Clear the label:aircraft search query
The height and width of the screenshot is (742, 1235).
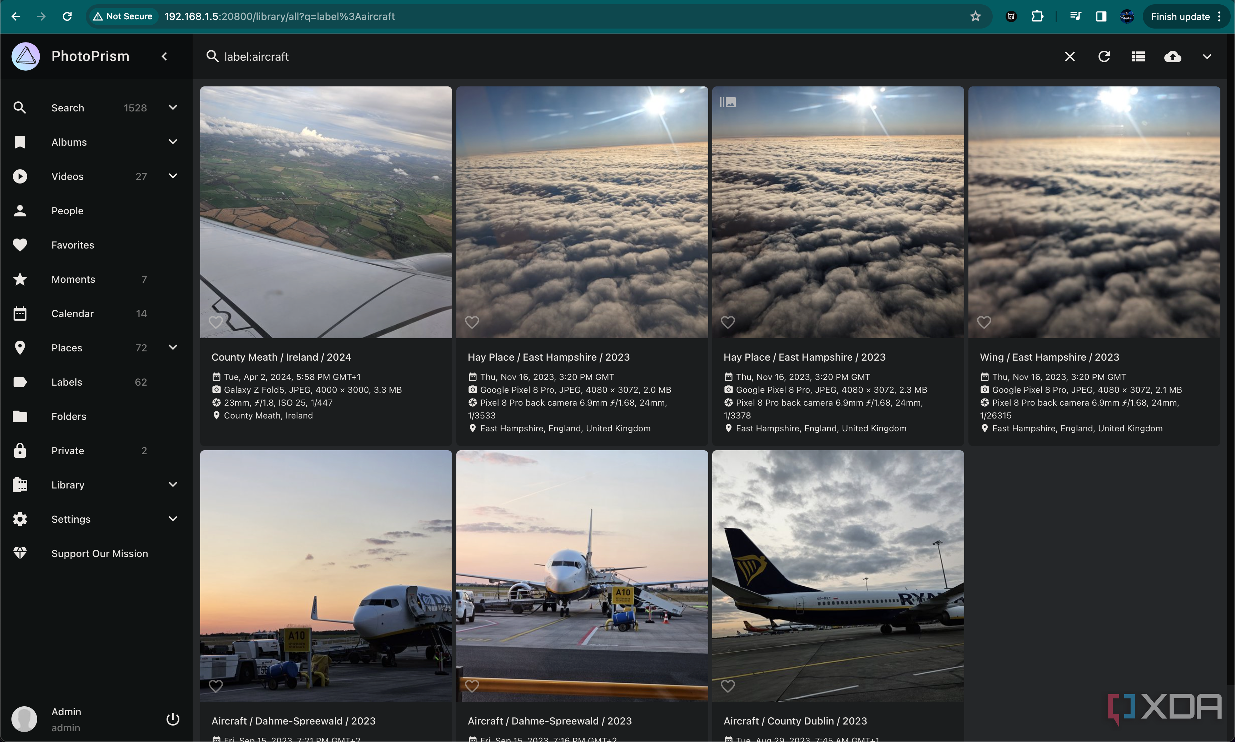click(1069, 56)
